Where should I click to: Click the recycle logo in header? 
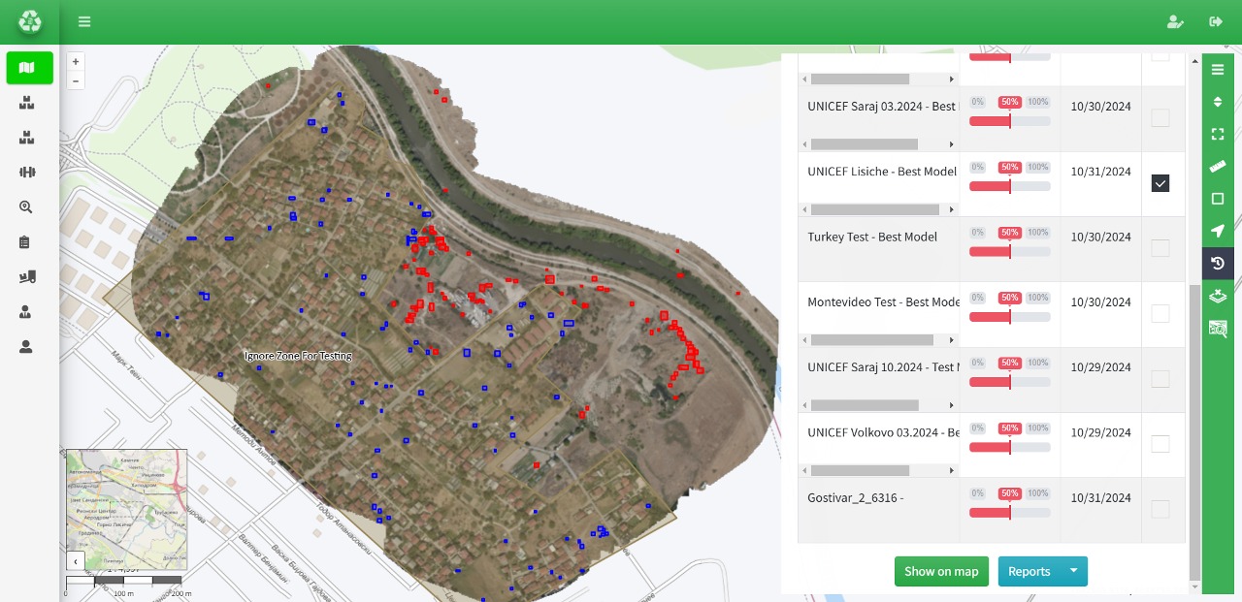pyautogui.click(x=30, y=21)
